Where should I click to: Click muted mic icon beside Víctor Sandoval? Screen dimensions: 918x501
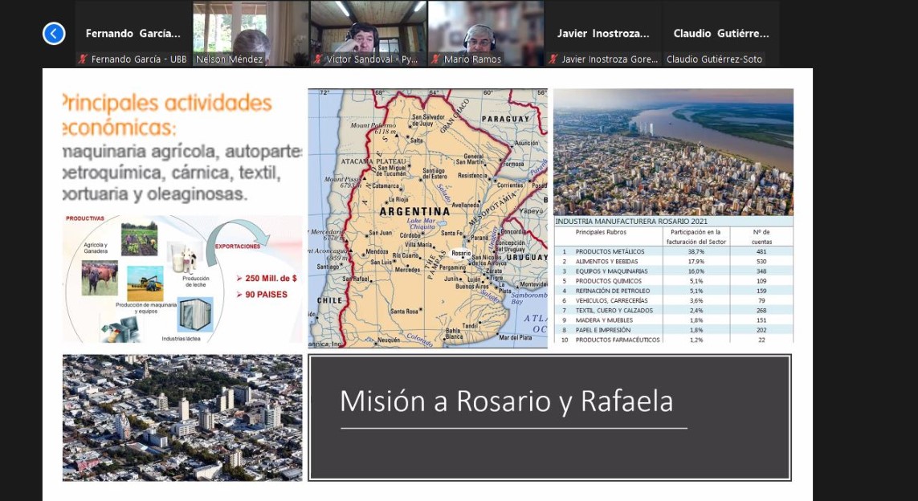coord(319,59)
